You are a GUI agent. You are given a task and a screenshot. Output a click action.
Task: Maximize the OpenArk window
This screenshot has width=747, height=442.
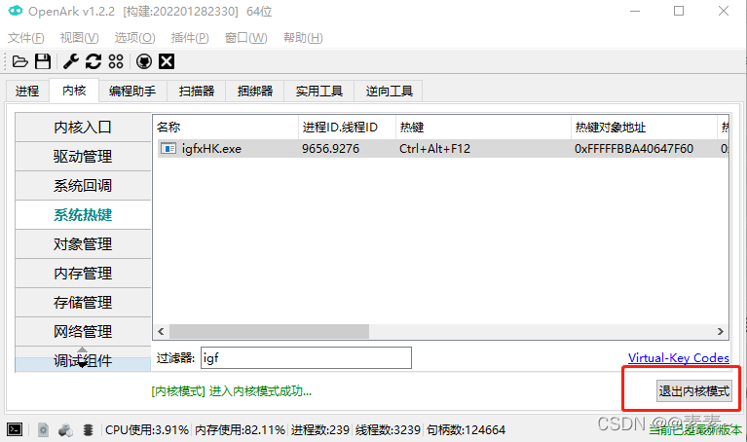tap(679, 11)
